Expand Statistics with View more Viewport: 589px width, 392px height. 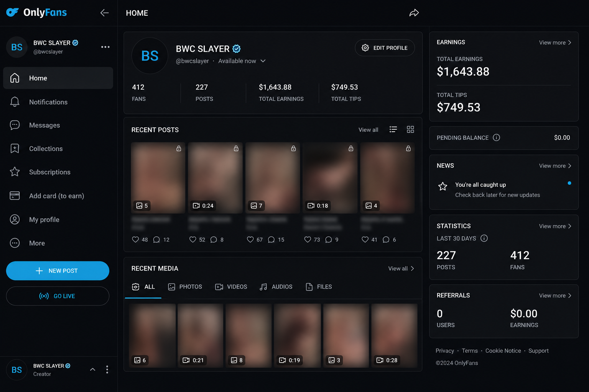point(555,226)
